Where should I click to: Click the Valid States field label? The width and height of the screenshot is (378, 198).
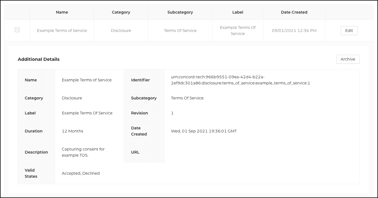click(x=31, y=173)
